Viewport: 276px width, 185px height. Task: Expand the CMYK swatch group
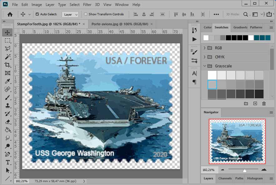coord(204,57)
